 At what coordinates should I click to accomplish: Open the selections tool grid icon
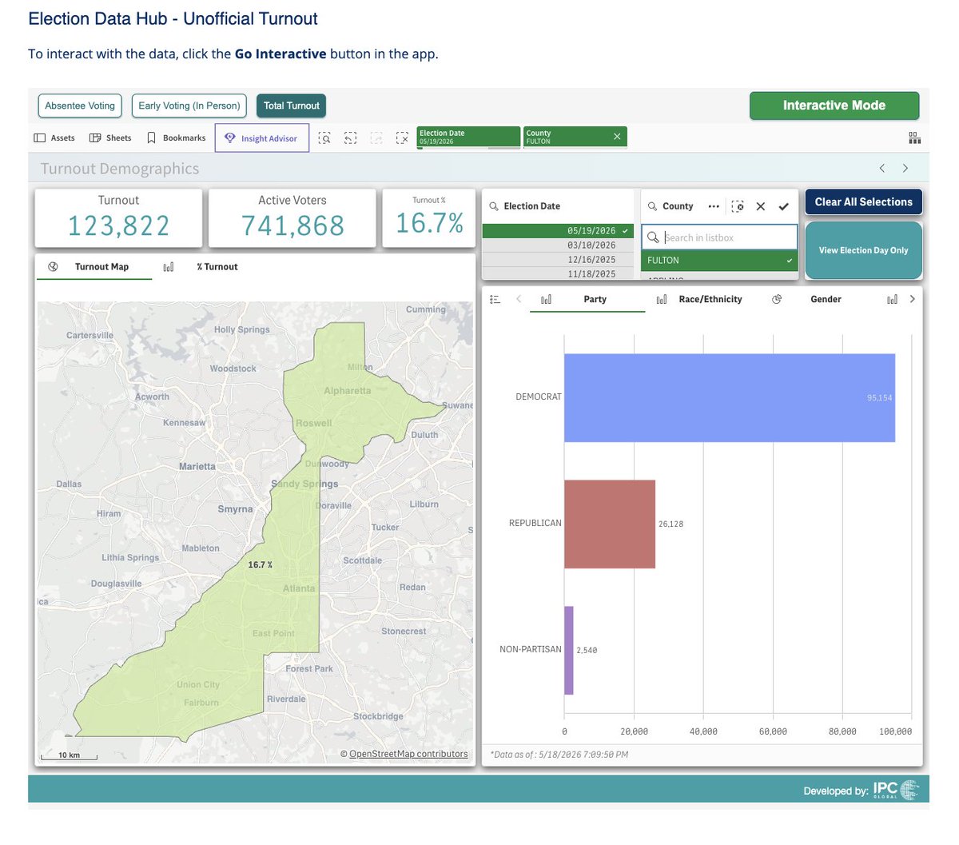[x=914, y=138]
